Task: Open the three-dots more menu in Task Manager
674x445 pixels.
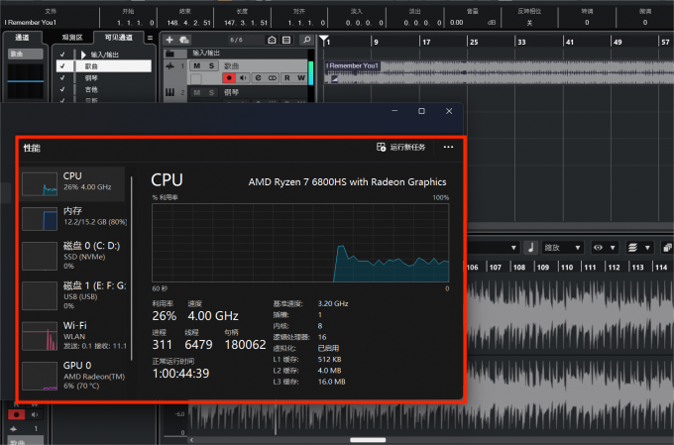Action: [448, 147]
